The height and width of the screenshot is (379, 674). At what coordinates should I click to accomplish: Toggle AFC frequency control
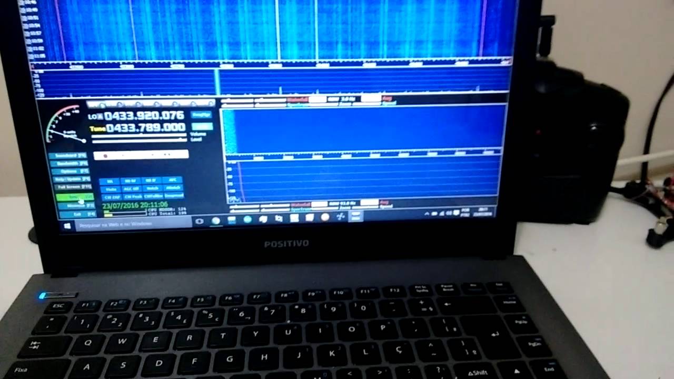point(172,180)
